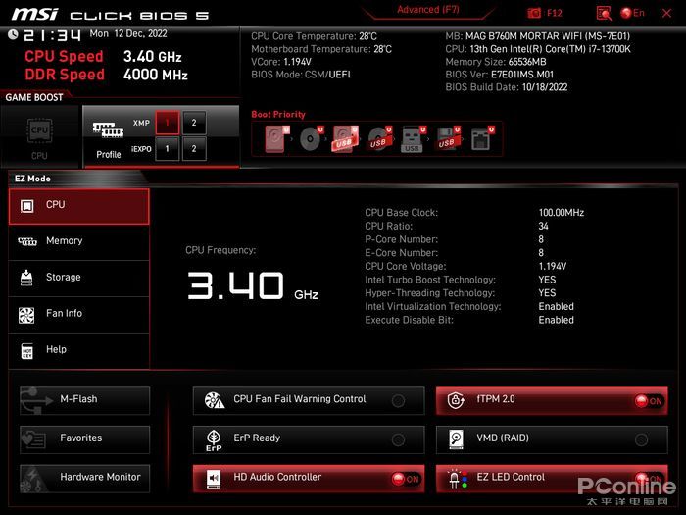Select XMP profile 2
The image size is (686, 515).
194,123
